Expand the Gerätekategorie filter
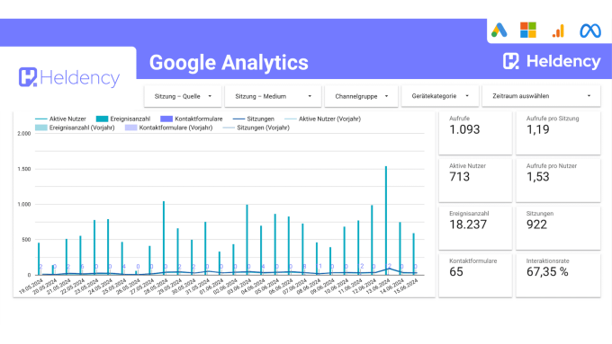The image size is (612, 344). click(440, 96)
